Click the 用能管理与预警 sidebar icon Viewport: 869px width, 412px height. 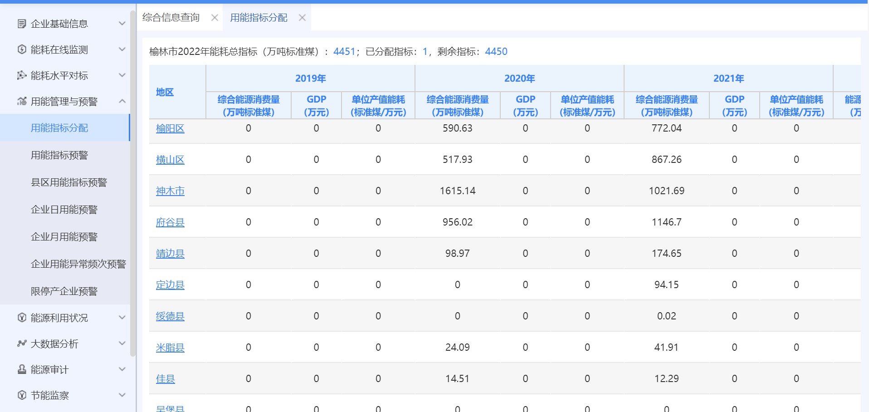[x=21, y=101]
